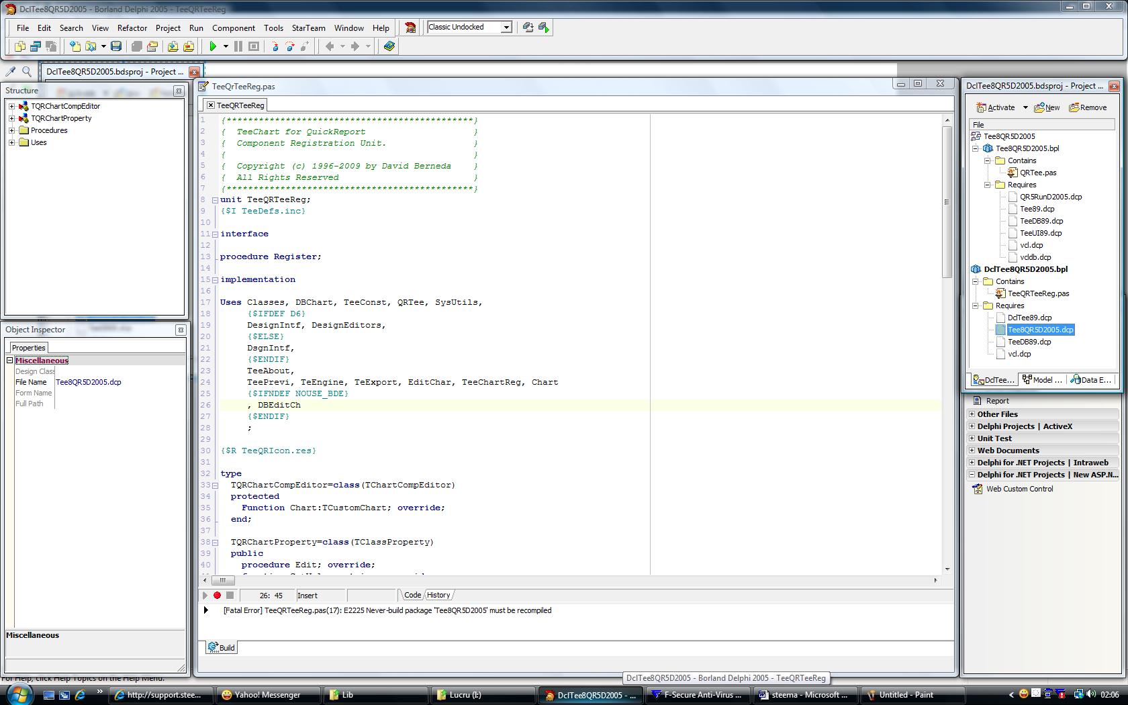This screenshot has height=705, width=1128.
Task: Click the Activate button in Project Manager
Action: [x=996, y=107]
